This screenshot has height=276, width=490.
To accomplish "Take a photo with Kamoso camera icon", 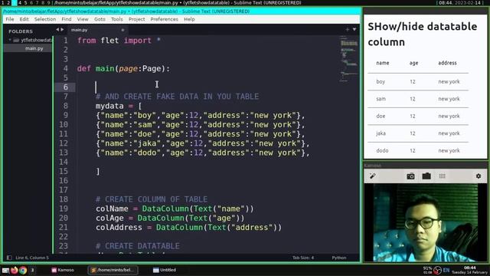I will [410, 176].
